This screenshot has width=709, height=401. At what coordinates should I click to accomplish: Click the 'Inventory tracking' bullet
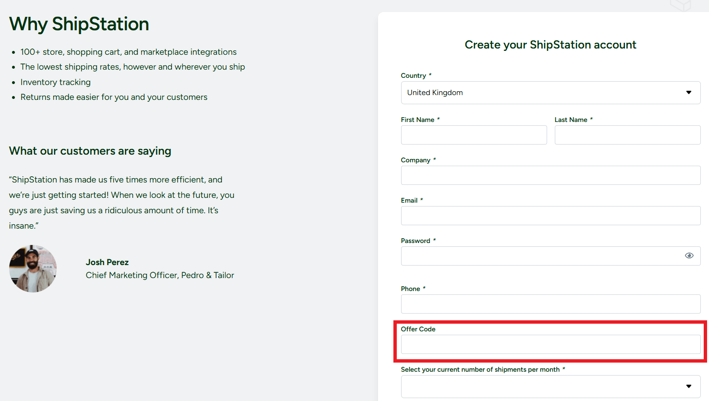(x=55, y=82)
